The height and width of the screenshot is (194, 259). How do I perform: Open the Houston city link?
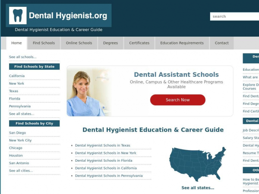pyautogui.click(x=16, y=156)
